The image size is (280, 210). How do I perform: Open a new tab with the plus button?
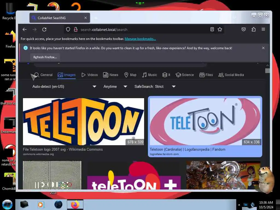coord(96,18)
